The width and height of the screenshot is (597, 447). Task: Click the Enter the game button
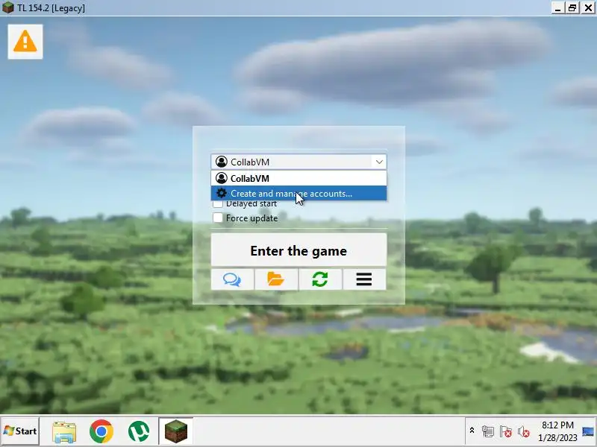click(299, 250)
